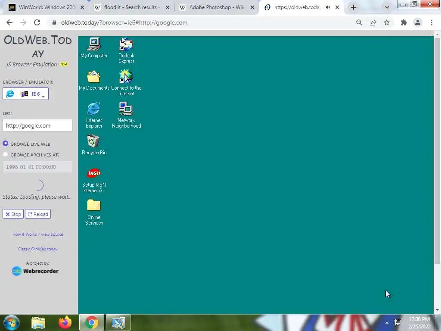Open the virtual machine taskbar icon

coord(118,322)
